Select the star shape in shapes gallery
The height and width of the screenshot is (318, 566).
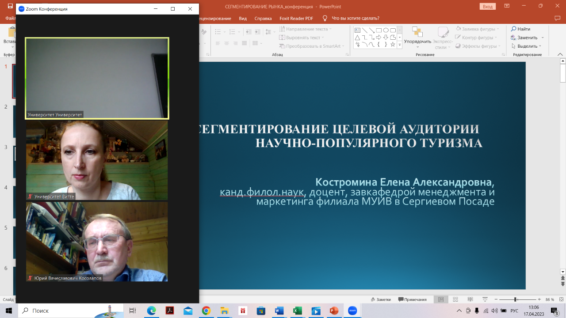pyautogui.click(x=393, y=44)
